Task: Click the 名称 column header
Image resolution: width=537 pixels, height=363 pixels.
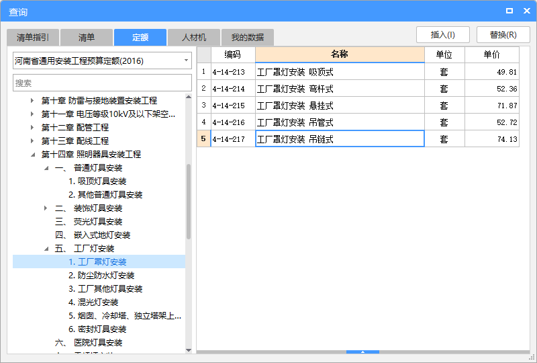Action: 340,54
